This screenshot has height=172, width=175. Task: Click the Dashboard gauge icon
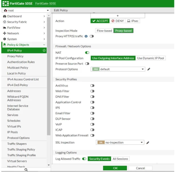(x=5, y=16)
